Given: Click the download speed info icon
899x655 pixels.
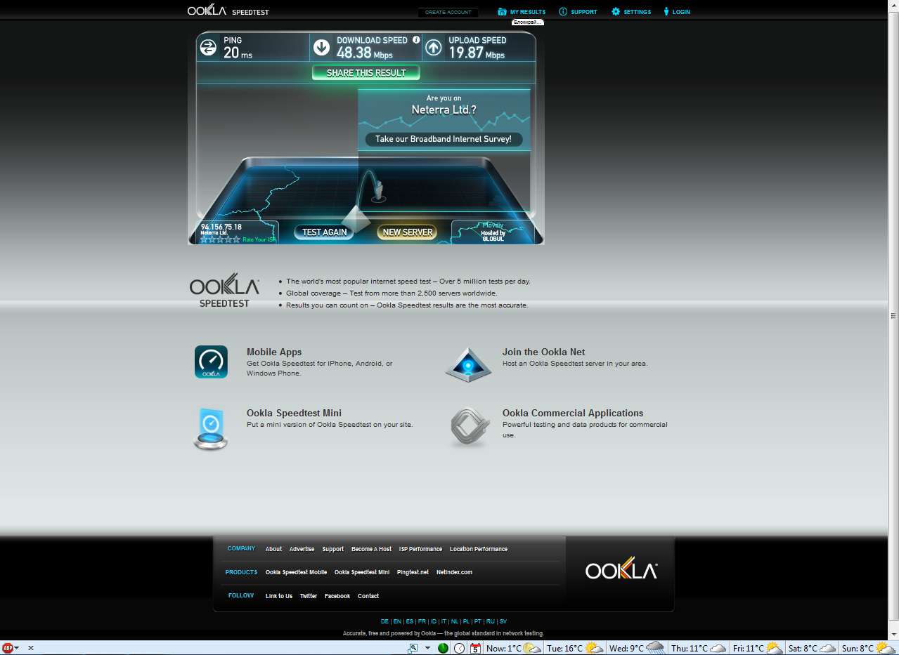Looking at the screenshot, I should (x=416, y=40).
